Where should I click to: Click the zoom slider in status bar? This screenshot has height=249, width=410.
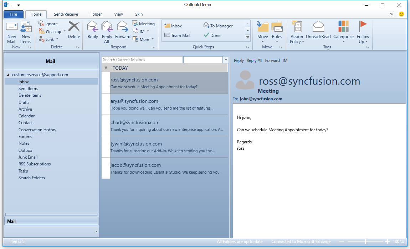365,242
